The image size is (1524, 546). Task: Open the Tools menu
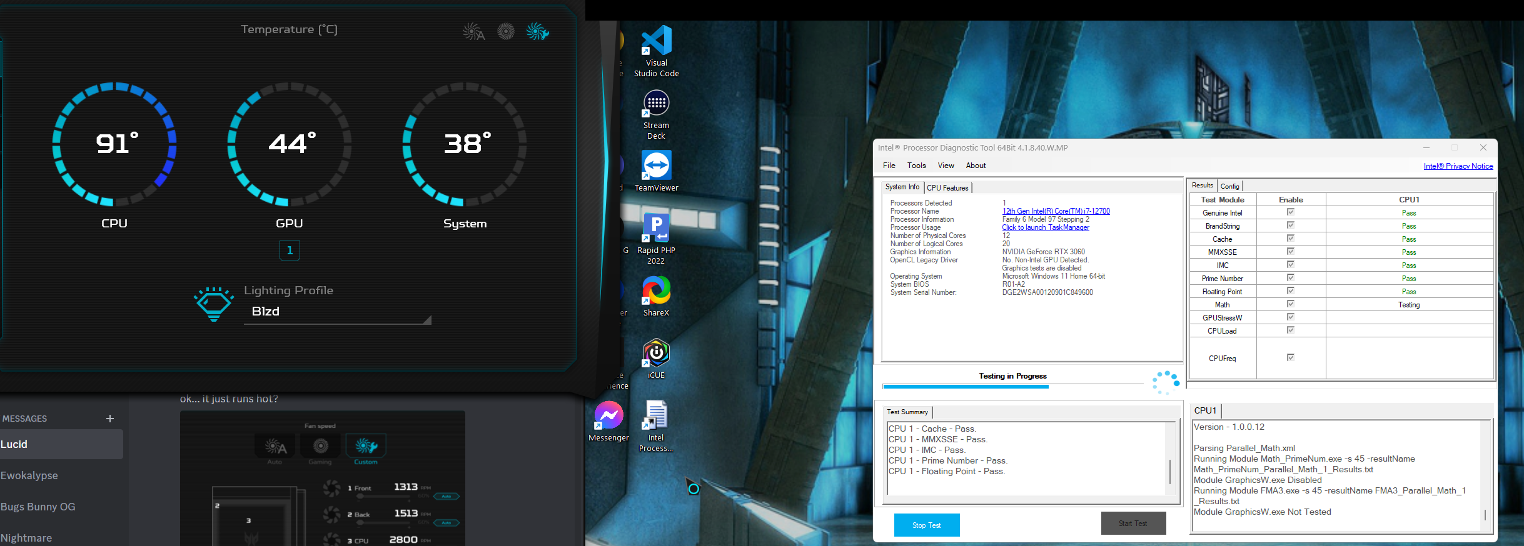916,166
